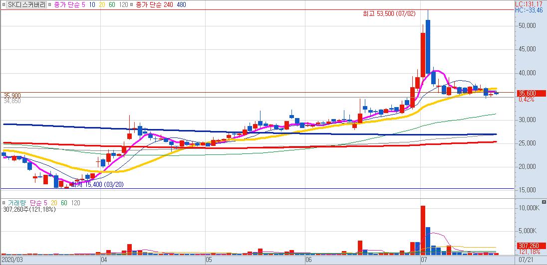Click the 07 month marker on date axis

pyautogui.click(x=424, y=260)
